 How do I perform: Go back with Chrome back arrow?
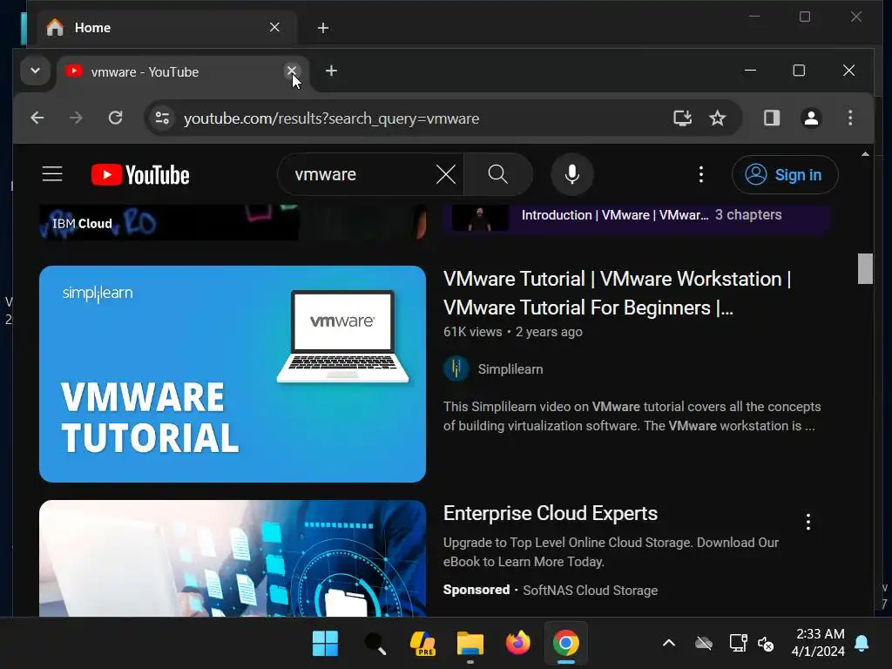tap(37, 118)
